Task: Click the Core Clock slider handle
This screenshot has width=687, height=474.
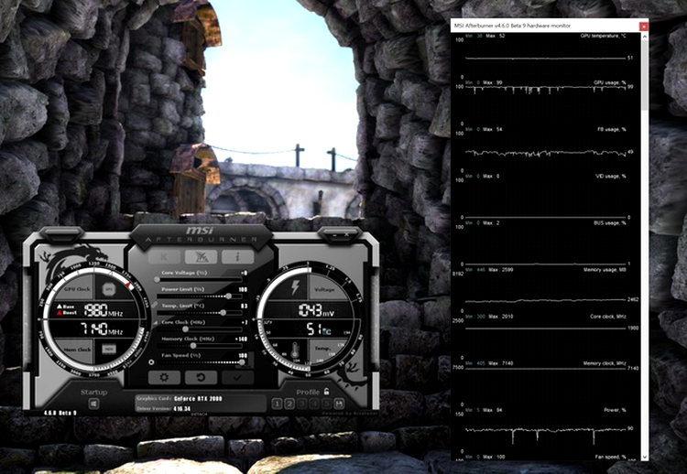Action: tap(185, 329)
